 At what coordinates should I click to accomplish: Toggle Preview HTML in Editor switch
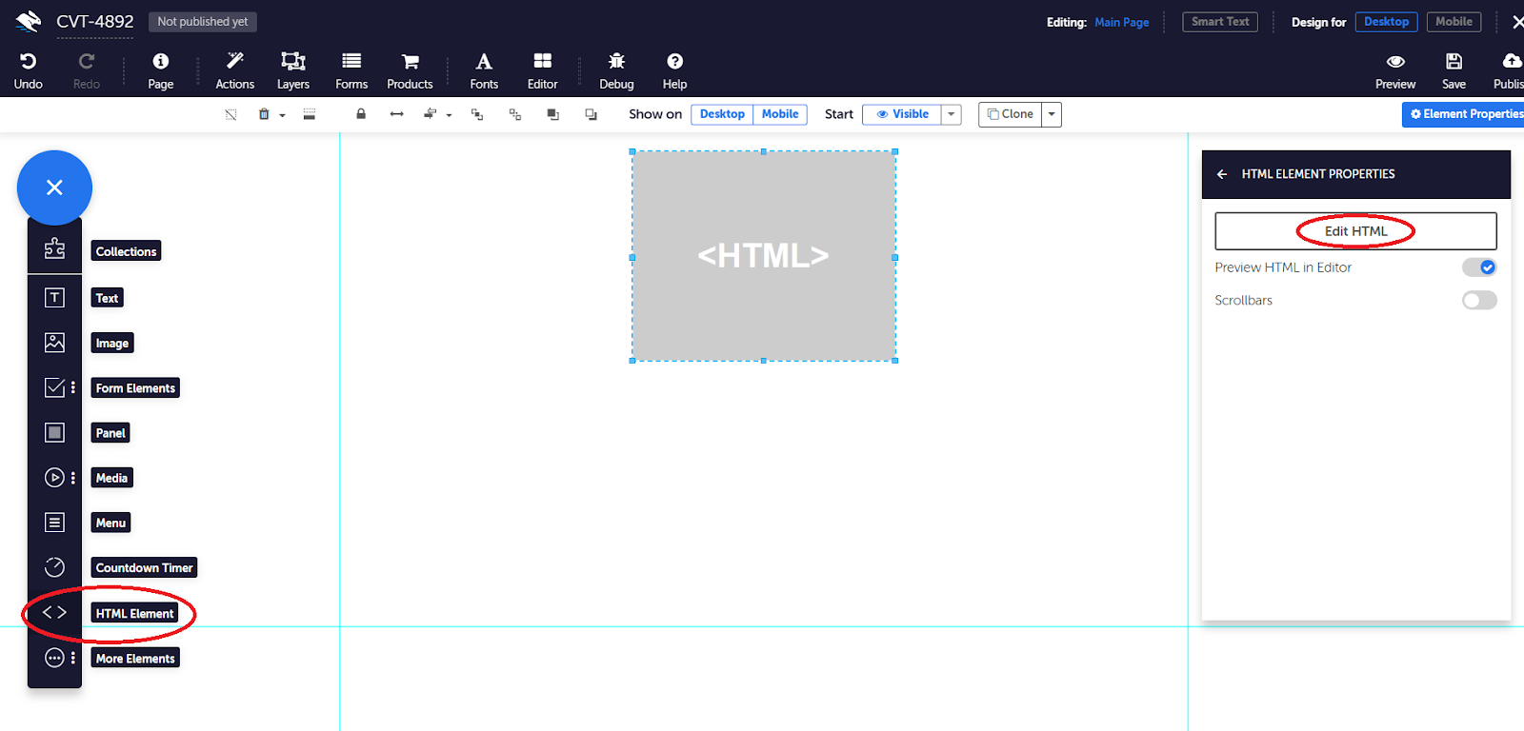[1479, 267]
